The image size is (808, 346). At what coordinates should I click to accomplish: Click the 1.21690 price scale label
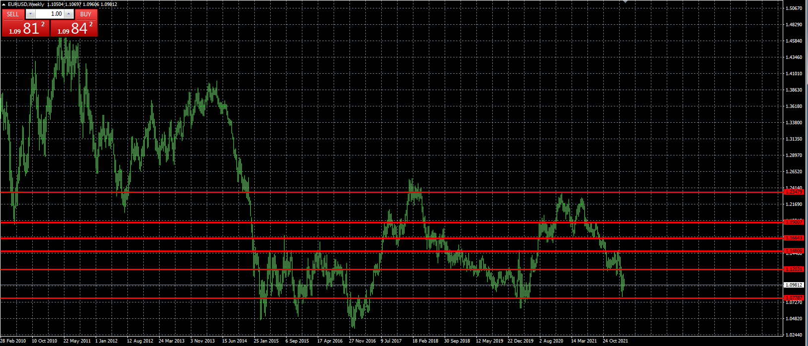[794, 204]
